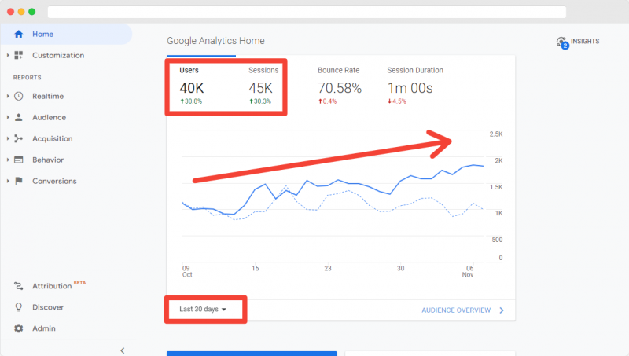Click the Behavior window icon
629x356 pixels.
[18, 160]
